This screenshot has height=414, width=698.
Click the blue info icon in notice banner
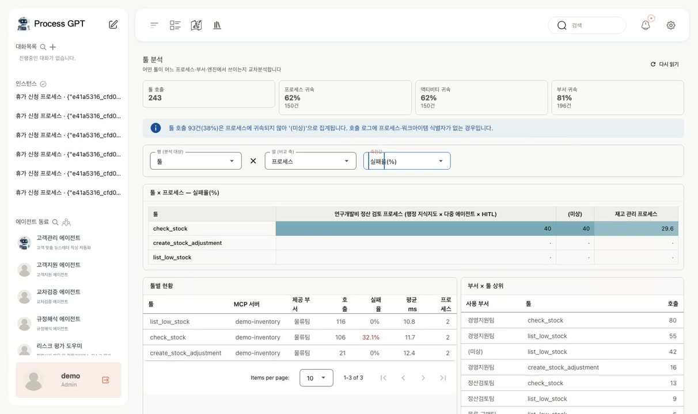(x=155, y=128)
